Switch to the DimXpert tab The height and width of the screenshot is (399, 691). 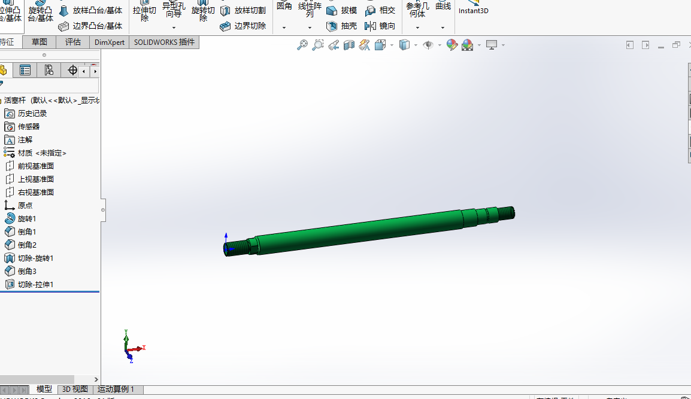point(110,42)
